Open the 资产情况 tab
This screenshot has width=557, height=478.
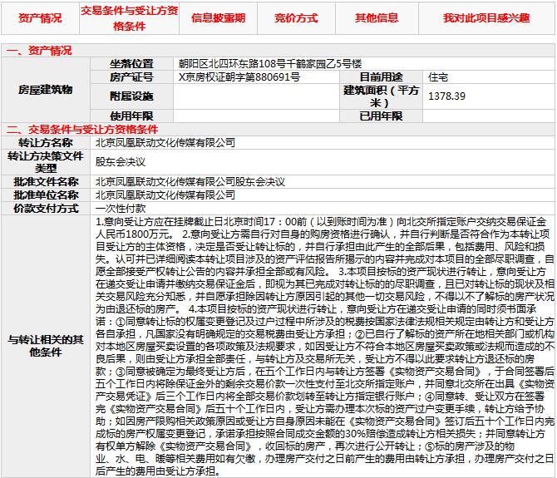tap(39, 17)
